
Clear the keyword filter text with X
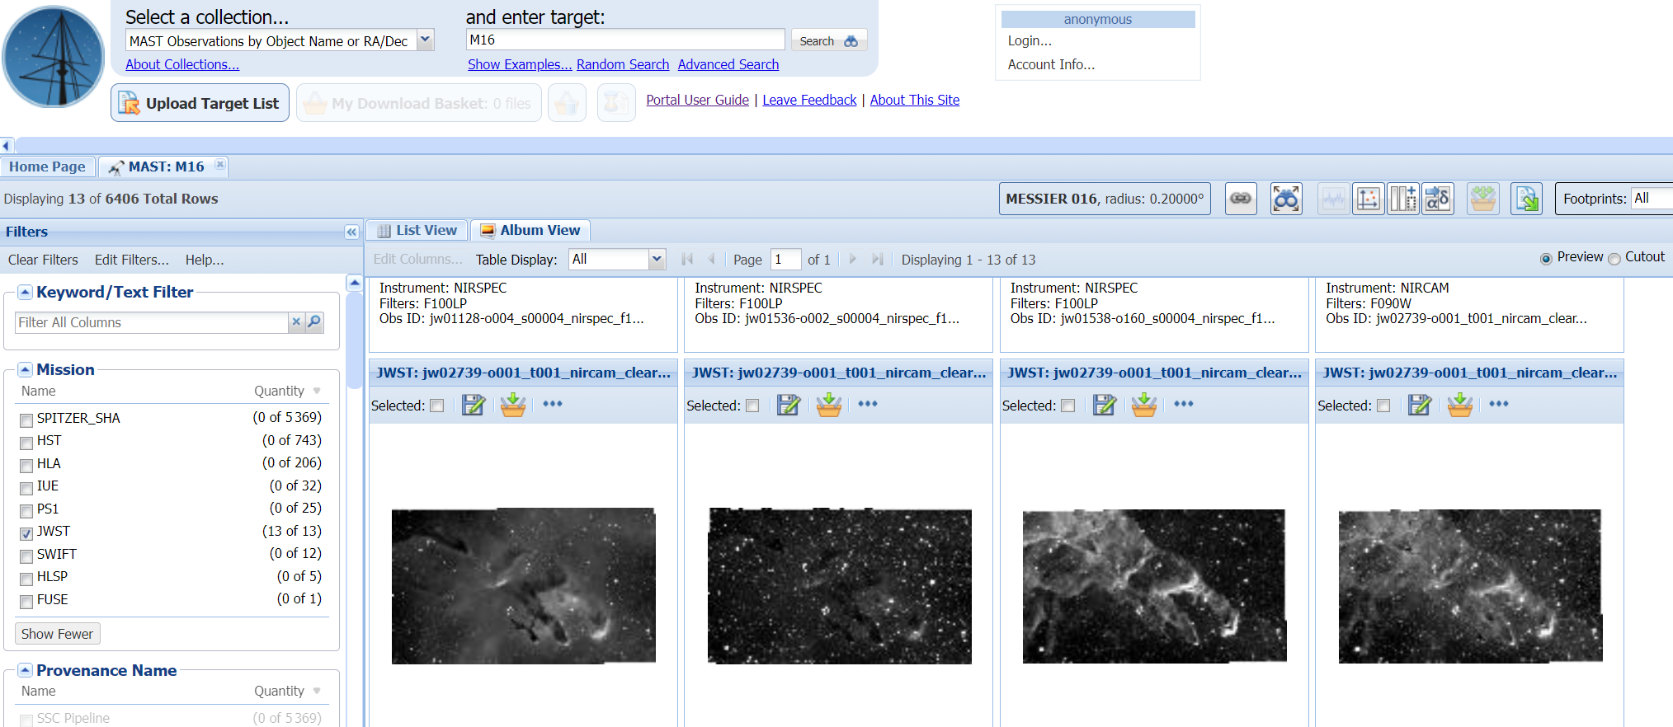tap(296, 322)
